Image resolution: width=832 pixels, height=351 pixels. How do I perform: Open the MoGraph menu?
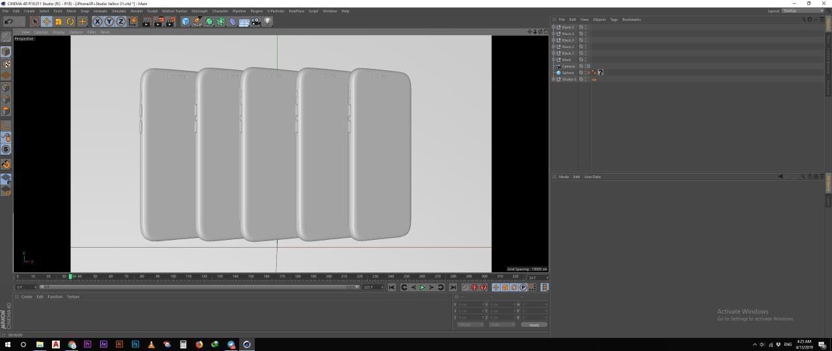coord(200,11)
